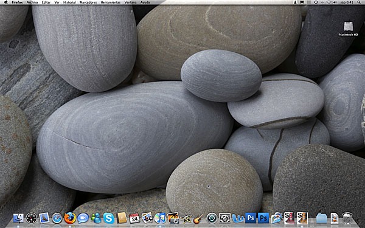Viewport: 365px width, 228px height.
Task: Launch iPhoto palm-tree camera icon
Action: [173, 218]
